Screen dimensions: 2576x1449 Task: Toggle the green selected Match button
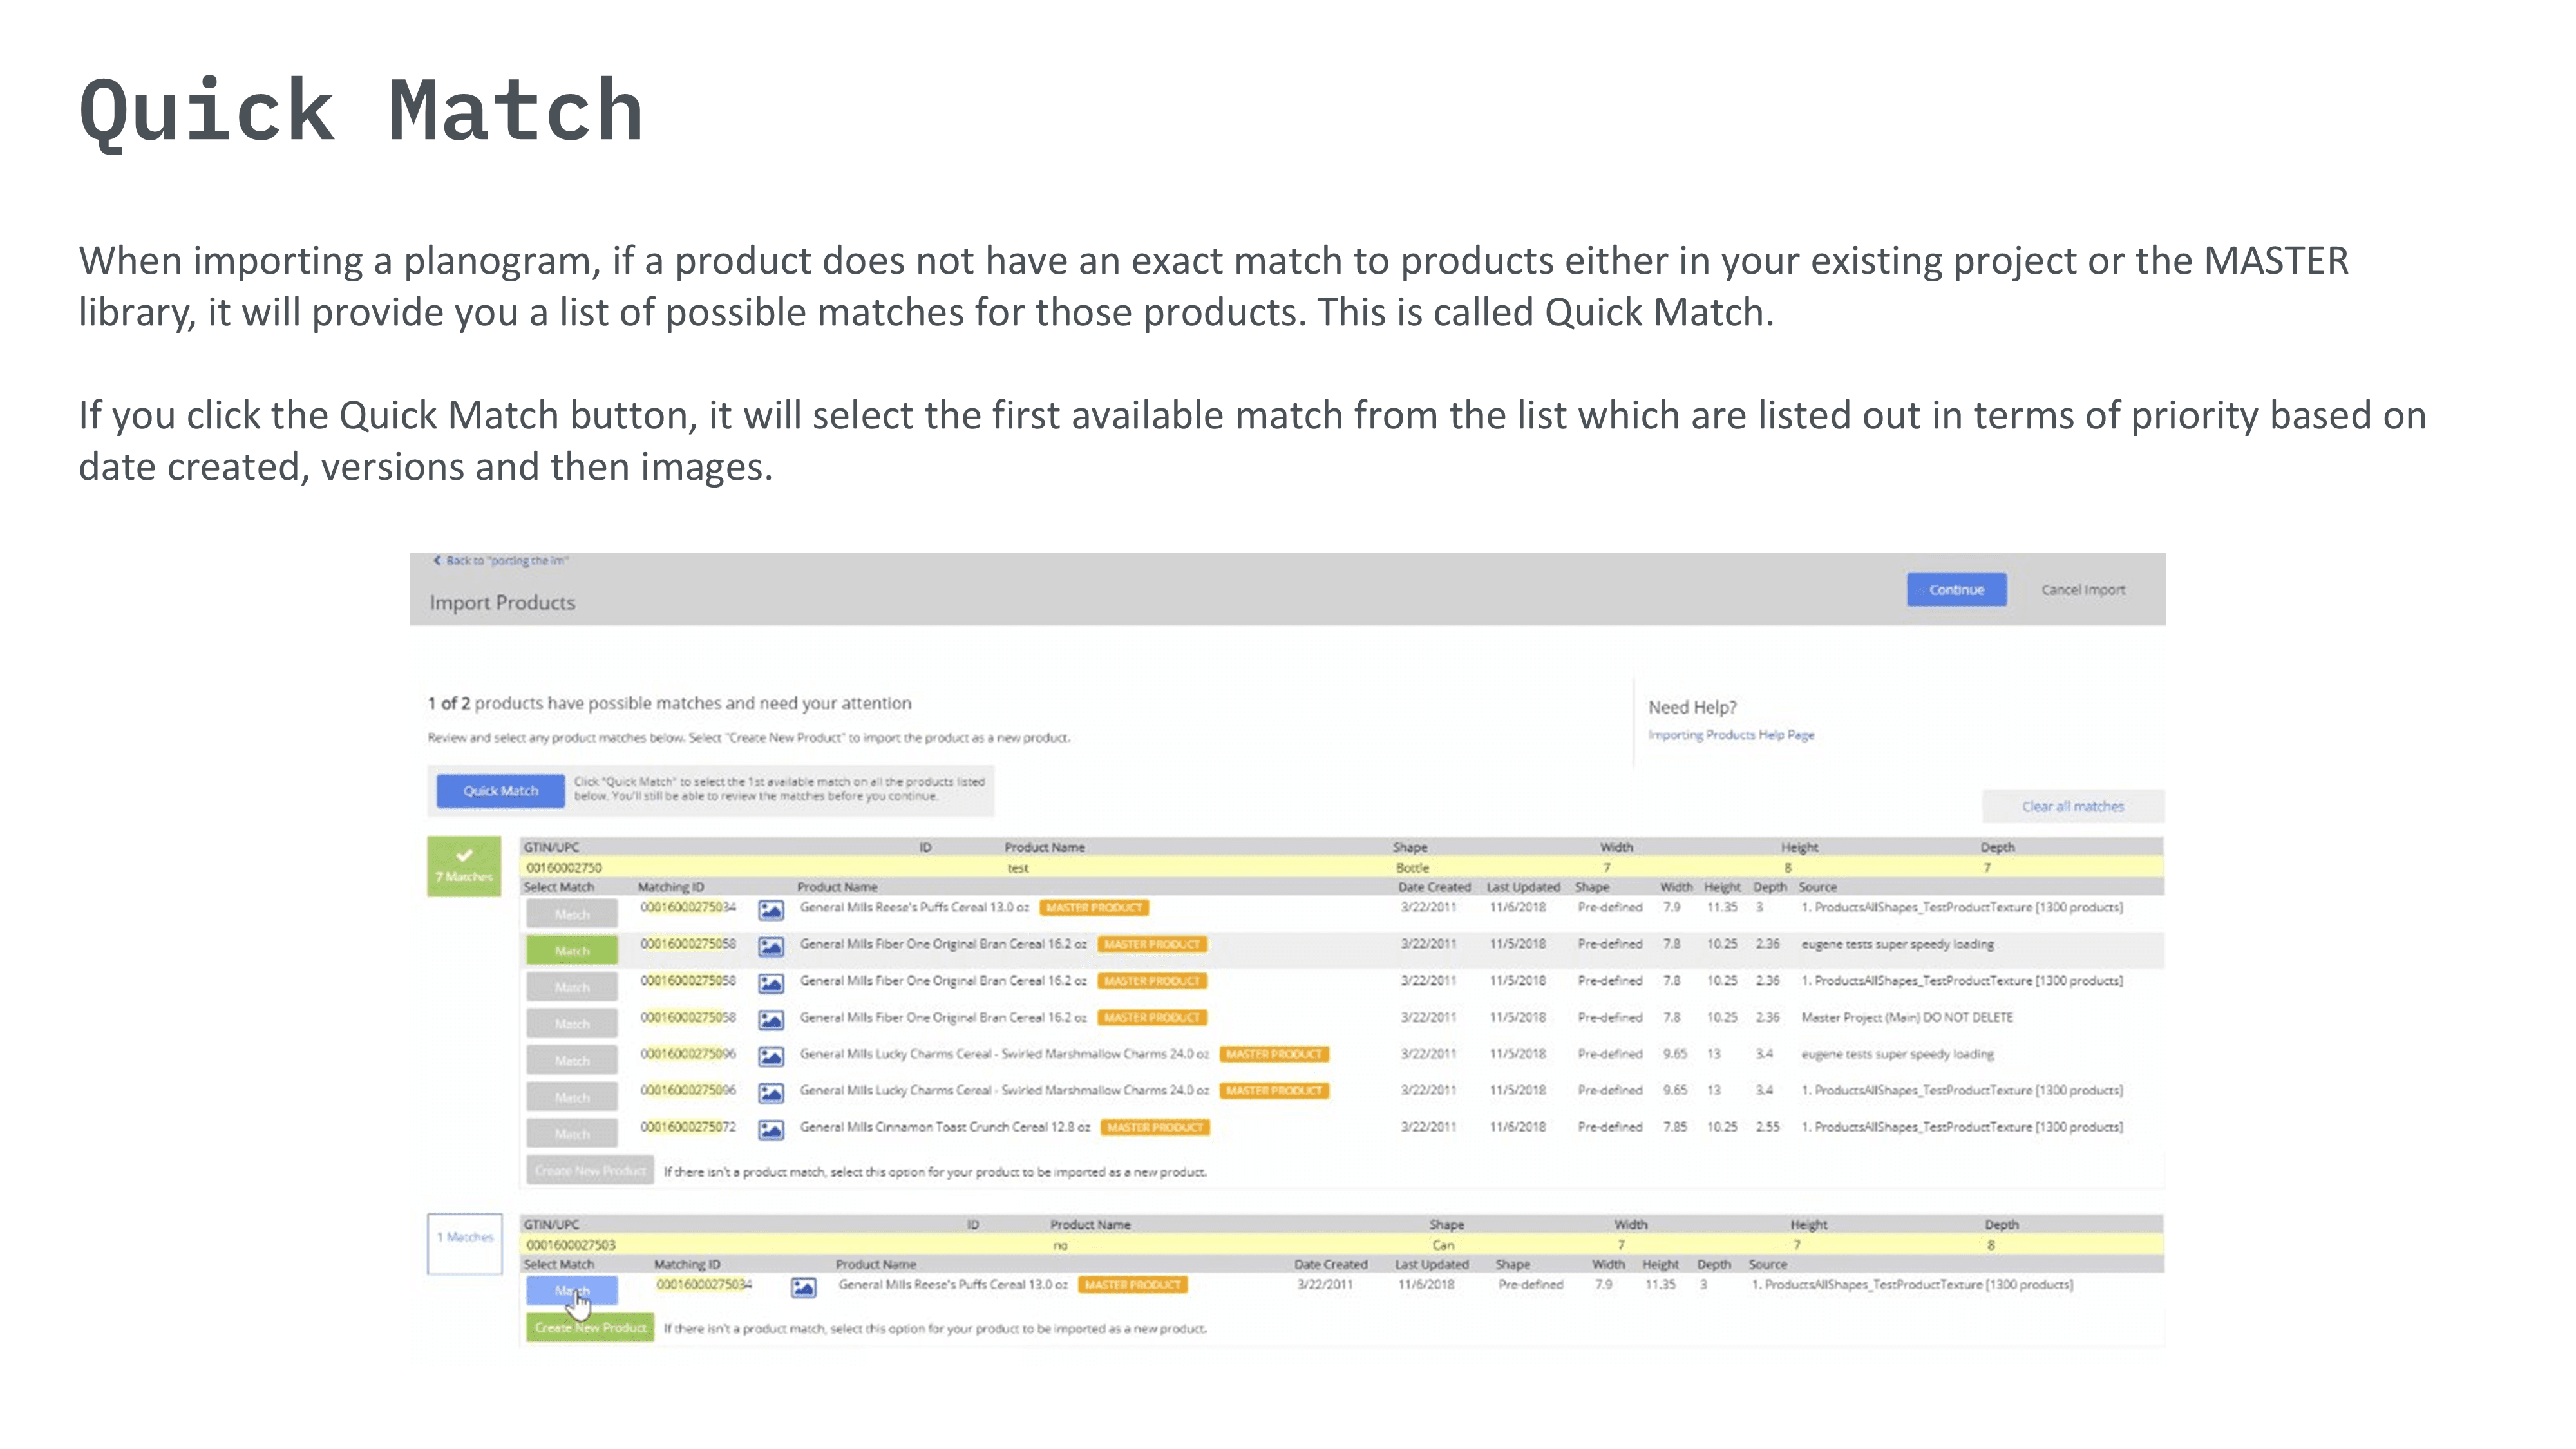click(572, 950)
